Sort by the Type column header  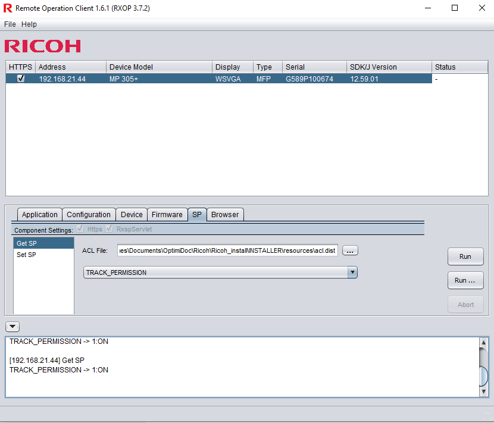point(268,67)
